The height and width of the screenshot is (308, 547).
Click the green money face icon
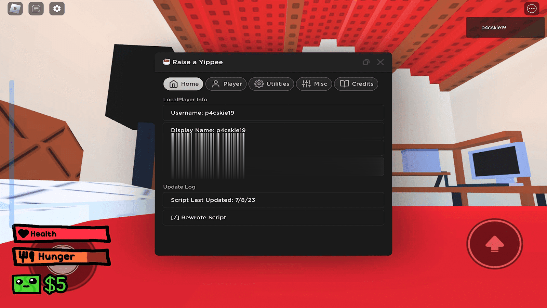tap(26, 284)
